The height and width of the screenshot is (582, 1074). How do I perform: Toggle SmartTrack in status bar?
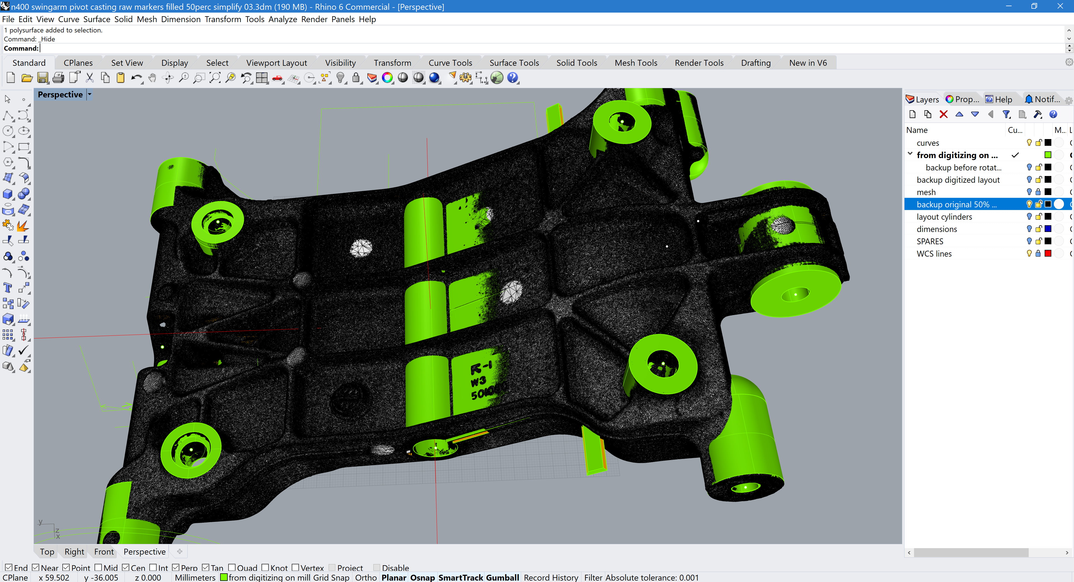click(460, 578)
